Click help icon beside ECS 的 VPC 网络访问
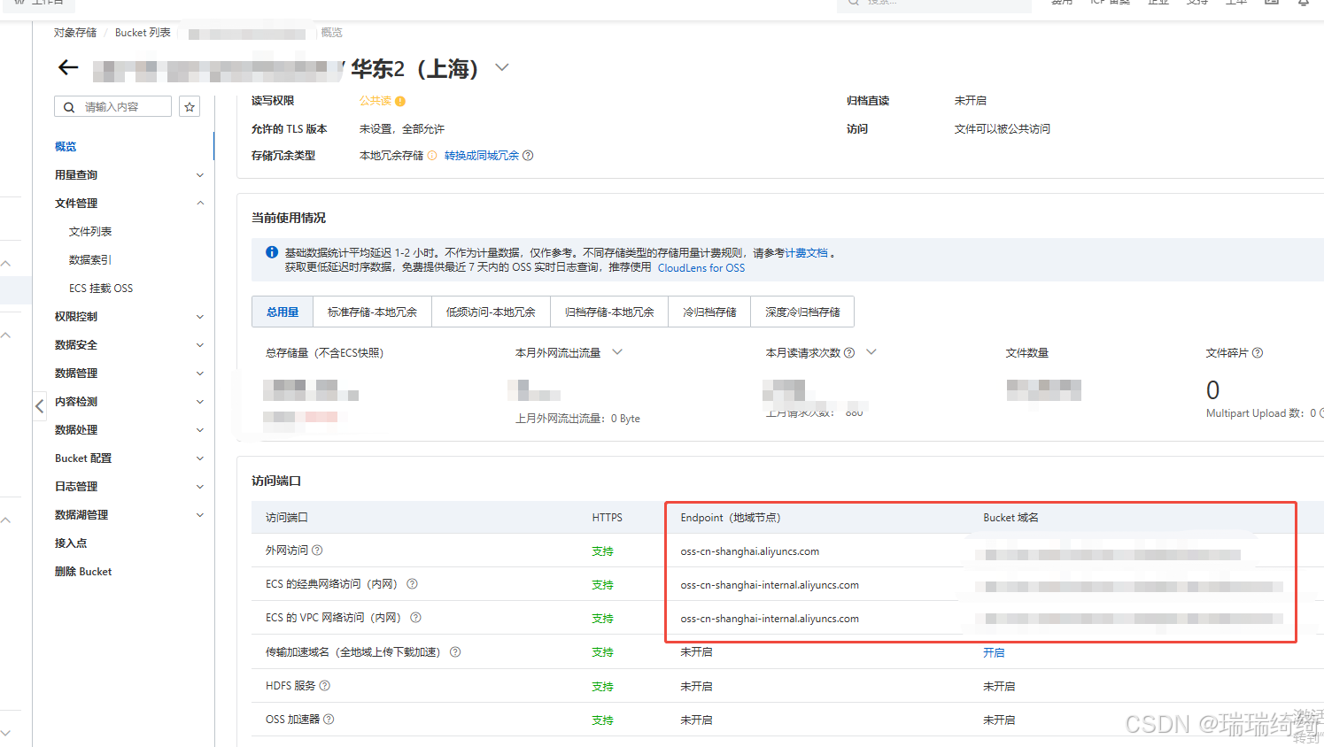Image resolution: width=1324 pixels, height=747 pixels. pos(415,618)
